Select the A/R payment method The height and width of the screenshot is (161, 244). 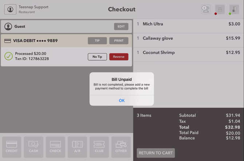(x=77, y=147)
